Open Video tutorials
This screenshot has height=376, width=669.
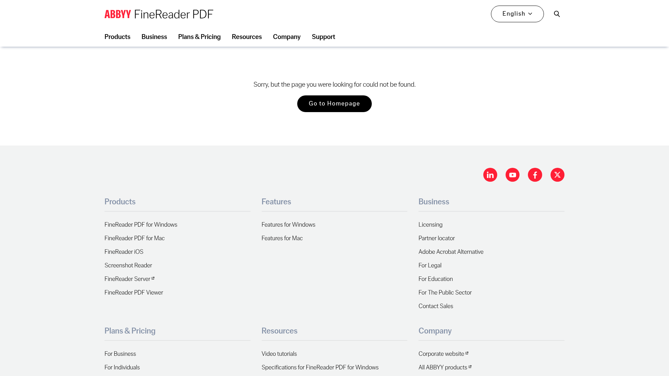(279, 354)
